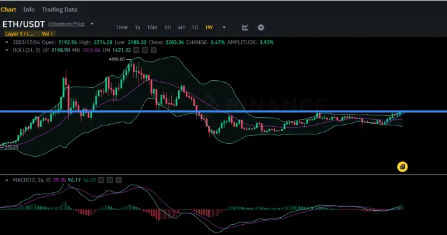Open the technical indicators chart icon

[245, 27]
